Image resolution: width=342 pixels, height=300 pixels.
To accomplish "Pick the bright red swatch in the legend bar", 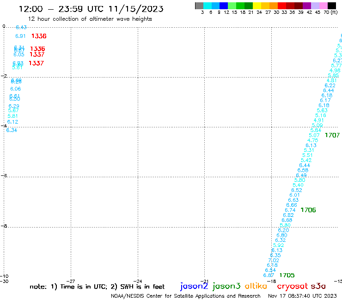I will point(282,6).
